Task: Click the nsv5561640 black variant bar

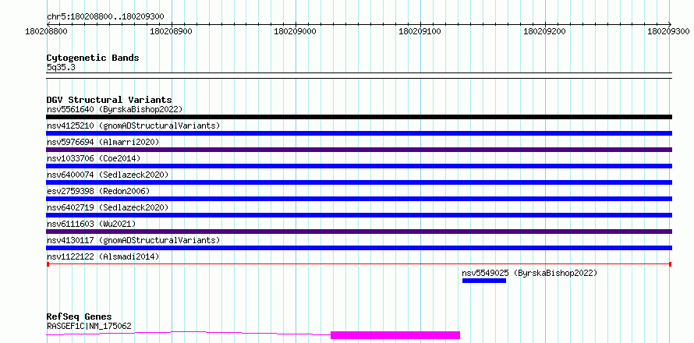Action: tap(359, 117)
